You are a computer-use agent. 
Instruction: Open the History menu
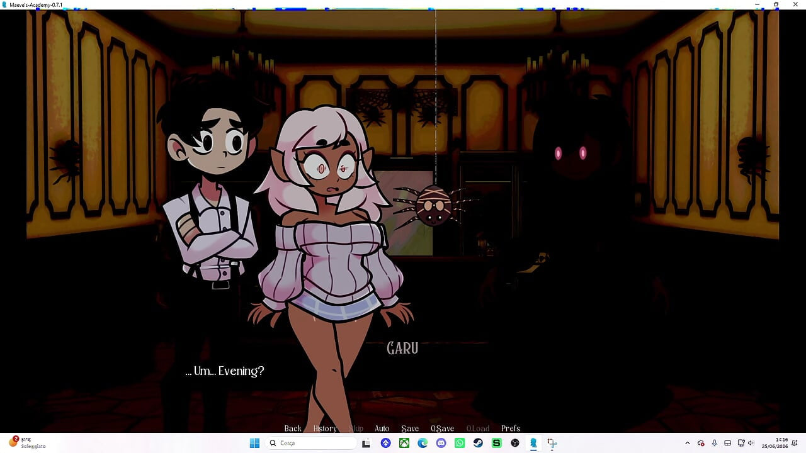(325, 428)
